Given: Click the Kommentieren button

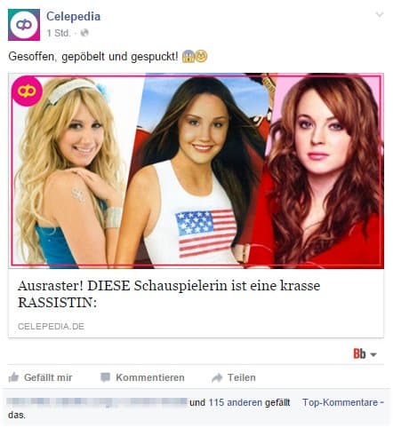Looking at the screenshot, I should tap(142, 377).
